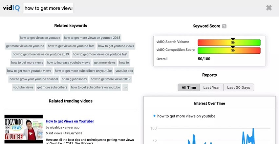Click the 'youtube tips' keyword tag

tap(124, 71)
